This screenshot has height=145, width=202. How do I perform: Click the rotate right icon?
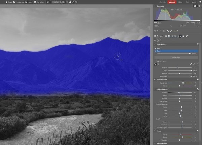(x=171, y=31)
